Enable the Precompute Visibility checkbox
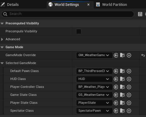 (x=79, y=31)
